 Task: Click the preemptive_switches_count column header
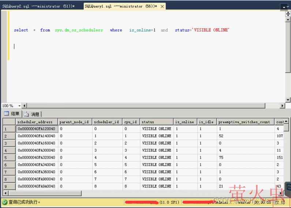pos(245,122)
